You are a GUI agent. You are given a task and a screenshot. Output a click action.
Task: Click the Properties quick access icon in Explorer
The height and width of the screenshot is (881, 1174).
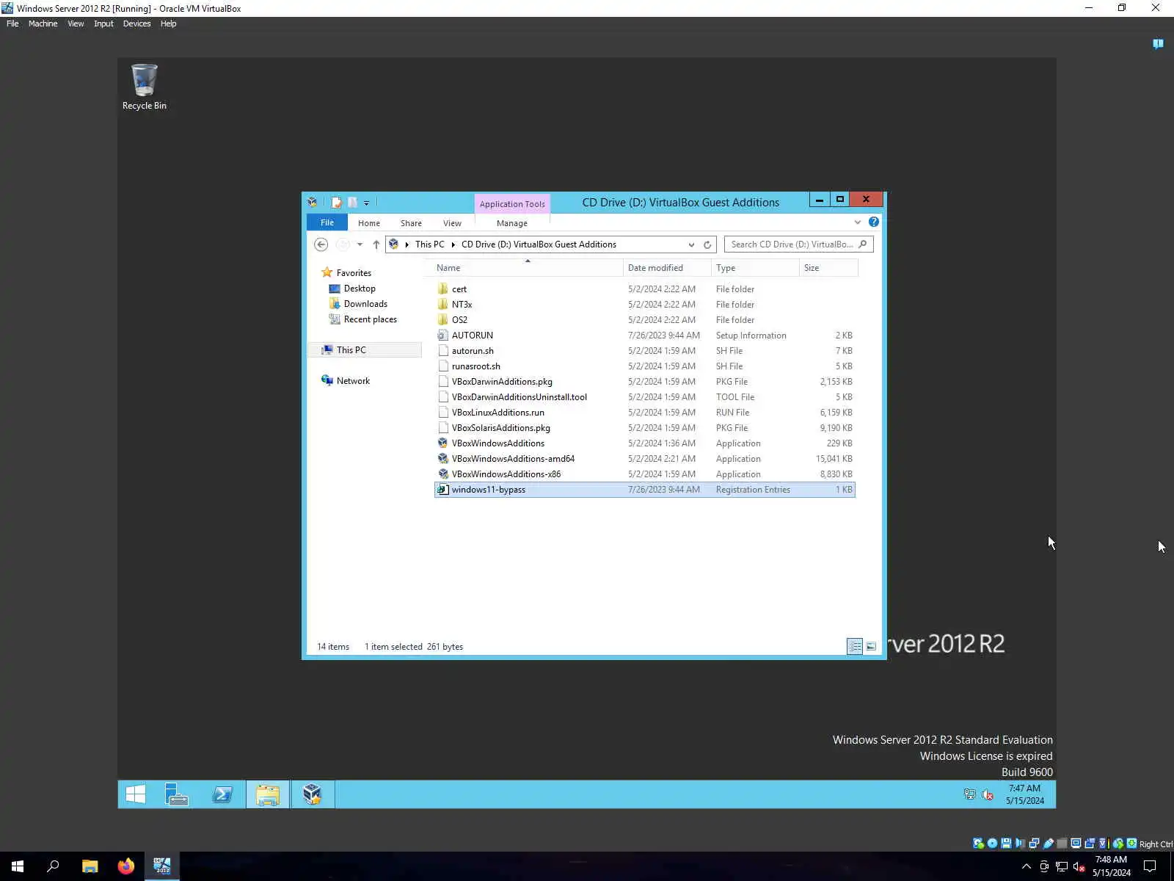tap(337, 203)
